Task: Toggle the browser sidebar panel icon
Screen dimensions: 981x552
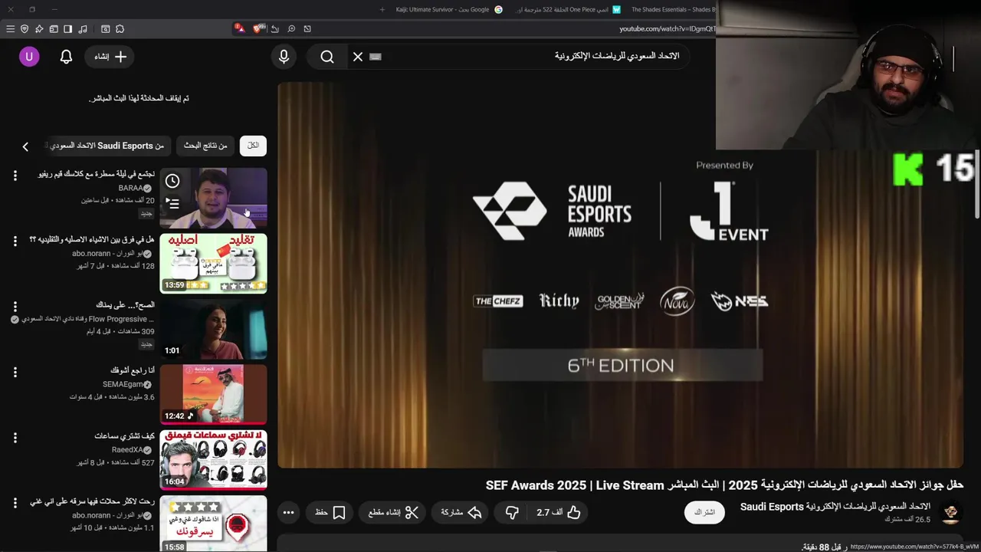Action: [68, 29]
